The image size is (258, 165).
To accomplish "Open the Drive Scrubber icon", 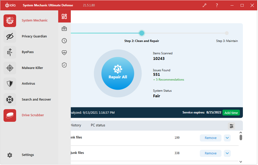I will point(10,115).
